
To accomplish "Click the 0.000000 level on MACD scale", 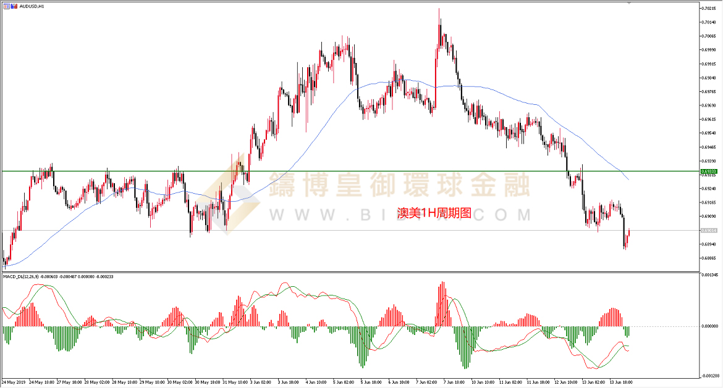I will pos(709,326).
